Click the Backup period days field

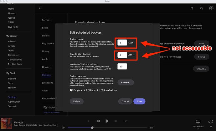[x=122, y=42]
